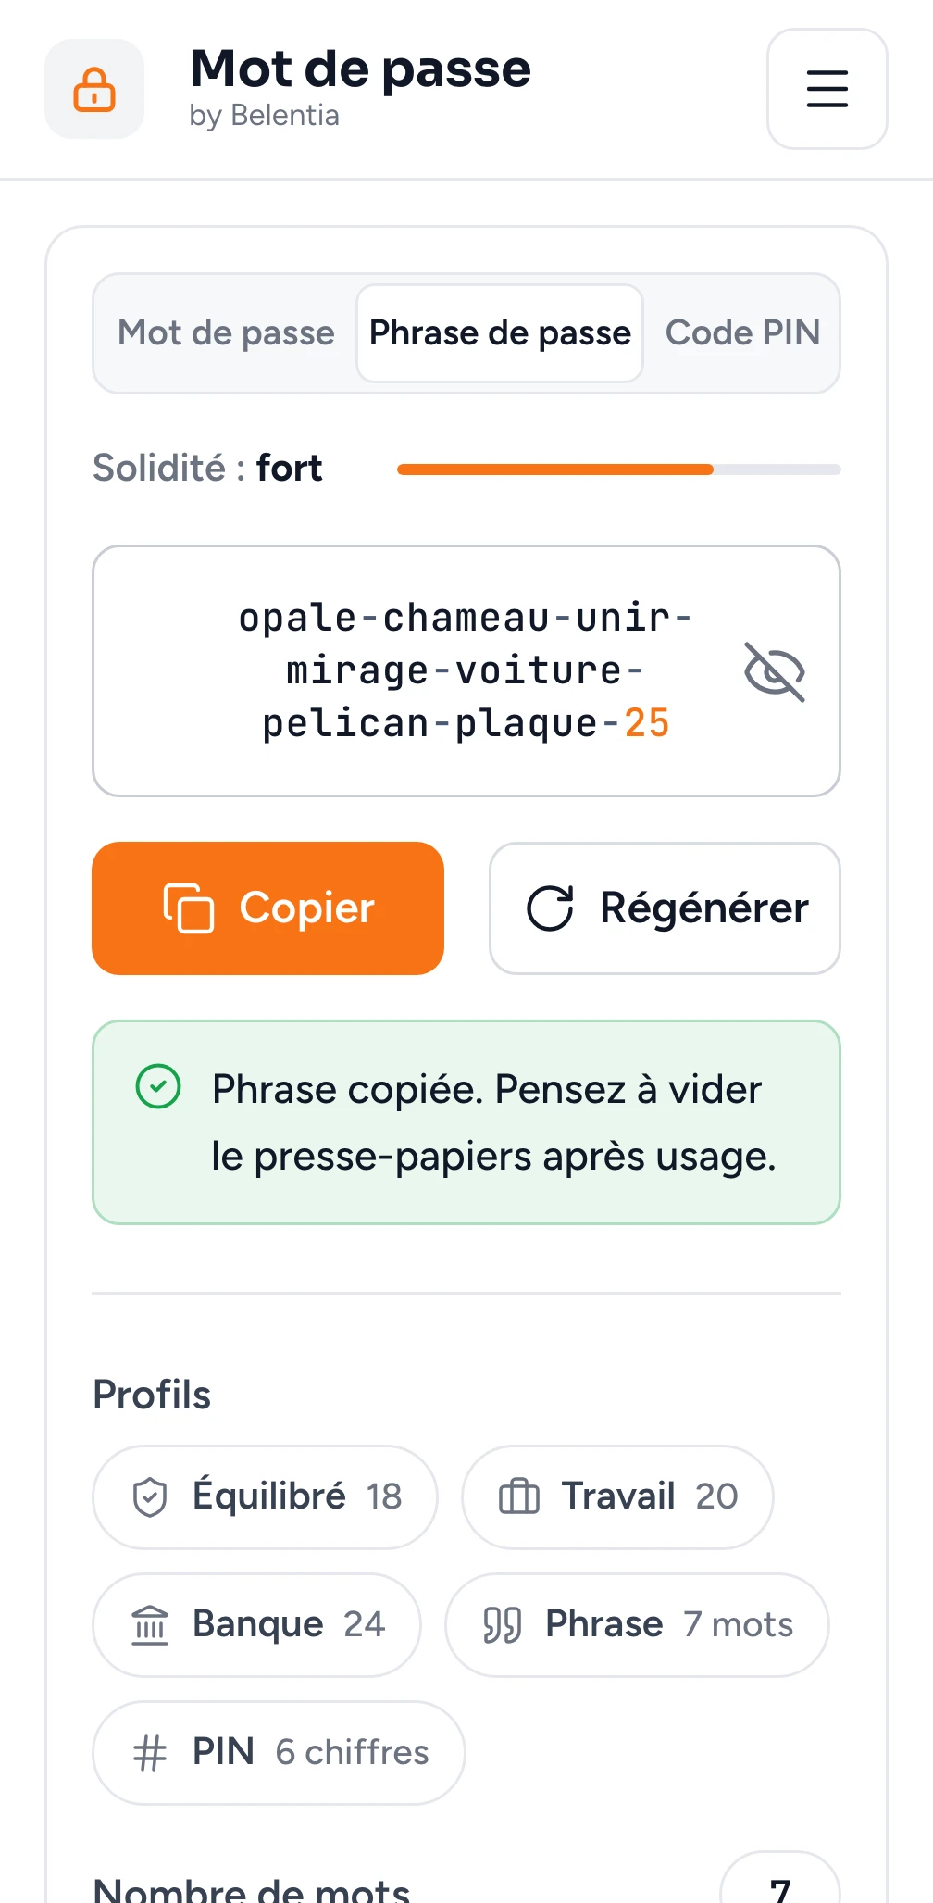Click the bank building icon for Banque
Screen dimensions: 933x1903
tap(150, 1625)
